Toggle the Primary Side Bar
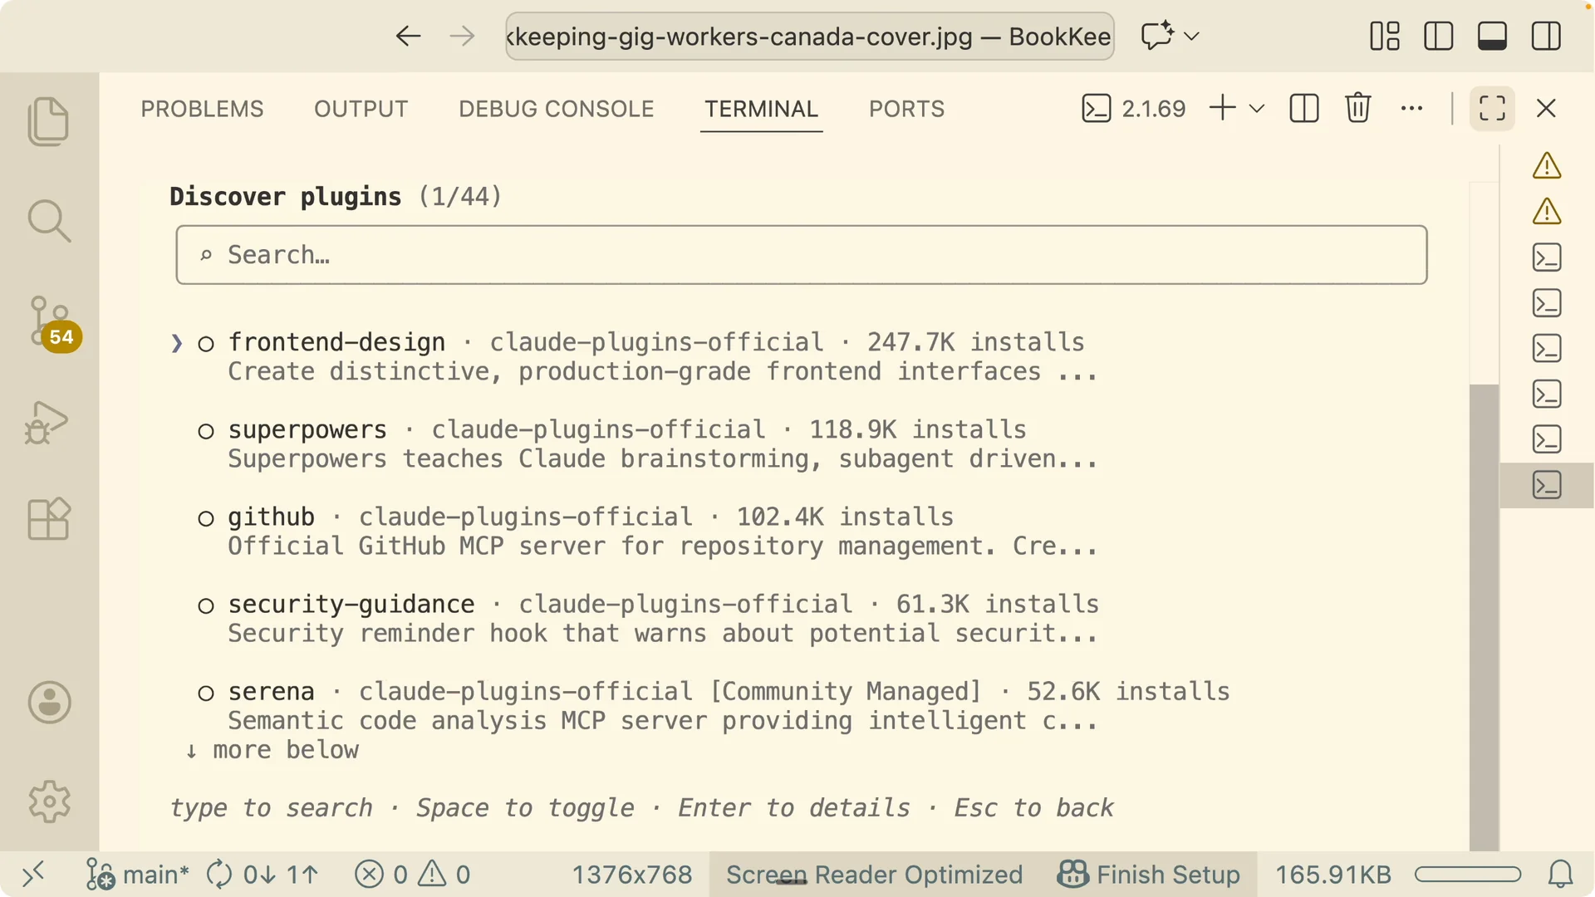Viewport: 1595px width, 897px height. pyautogui.click(x=1438, y=36)
